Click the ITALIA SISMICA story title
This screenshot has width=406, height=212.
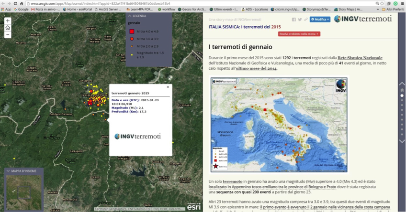245,27
